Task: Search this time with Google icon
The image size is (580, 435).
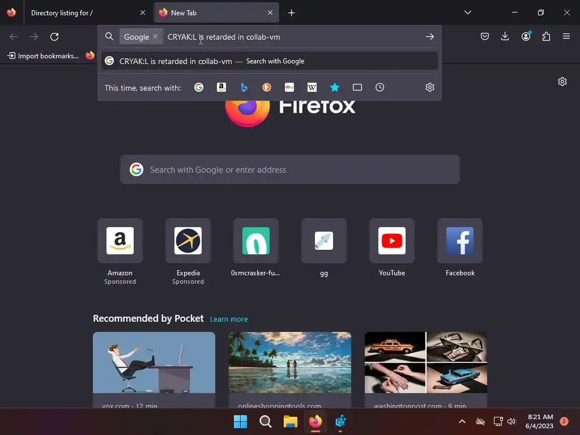Action: point(199,87)
